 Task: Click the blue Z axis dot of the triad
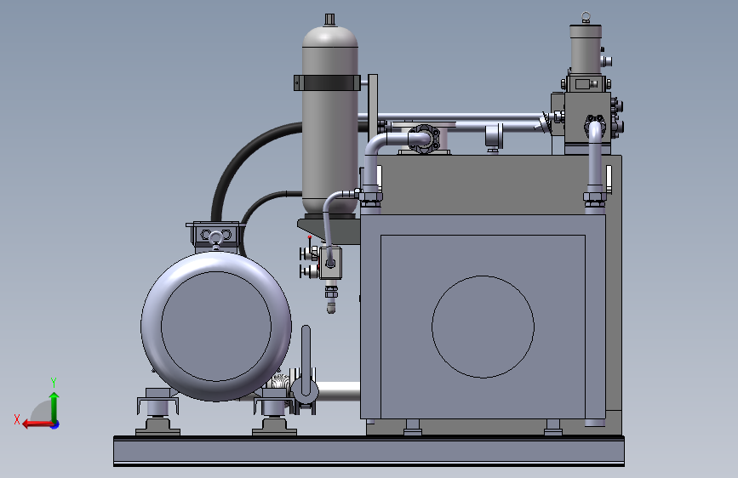pyautogui.click(x=55, y=425)
